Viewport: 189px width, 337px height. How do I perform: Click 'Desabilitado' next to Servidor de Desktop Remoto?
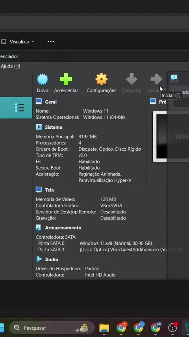click(113, 212)
